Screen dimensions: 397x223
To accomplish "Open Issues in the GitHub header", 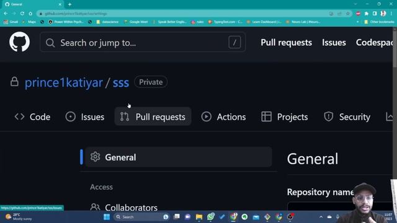I will tap(334, 43).
